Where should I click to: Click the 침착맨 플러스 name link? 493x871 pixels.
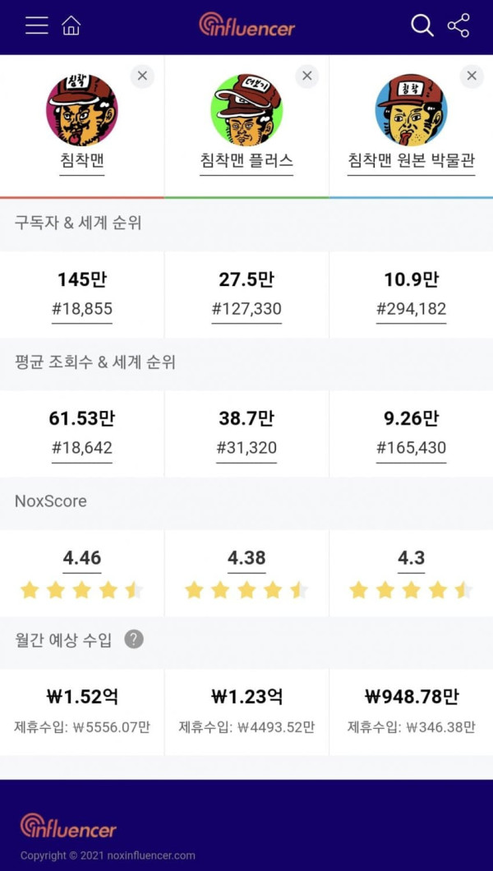click(x=246, y=161)
